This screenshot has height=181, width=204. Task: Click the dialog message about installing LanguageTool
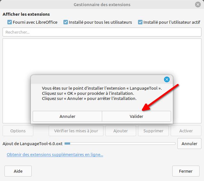tap(102, 94)
